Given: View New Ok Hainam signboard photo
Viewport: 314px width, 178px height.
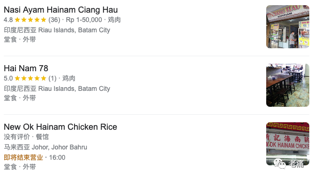Looking at the screenshot, I should click(x=288, y=144).
